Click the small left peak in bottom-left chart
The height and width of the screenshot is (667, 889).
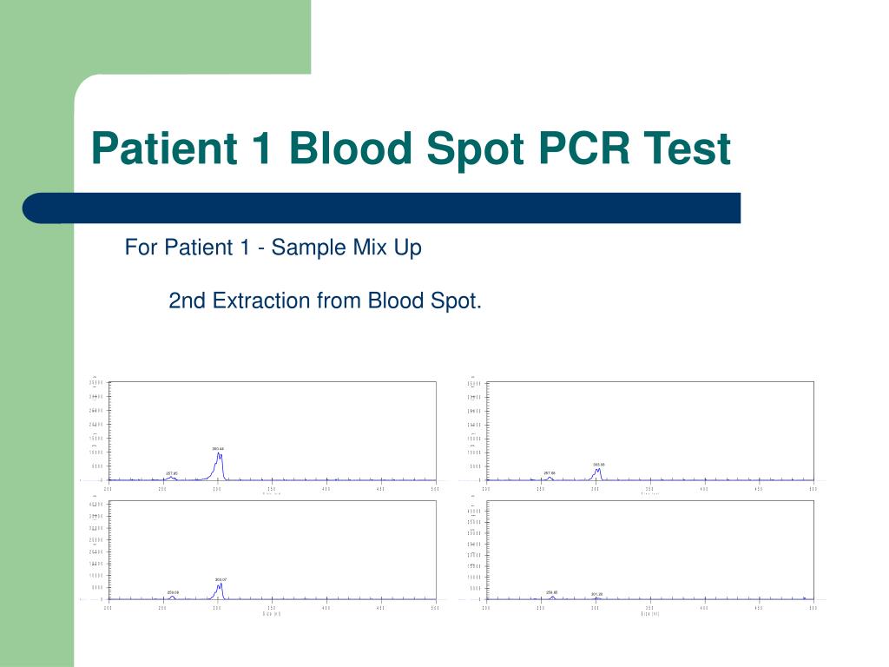pos(173,598)
